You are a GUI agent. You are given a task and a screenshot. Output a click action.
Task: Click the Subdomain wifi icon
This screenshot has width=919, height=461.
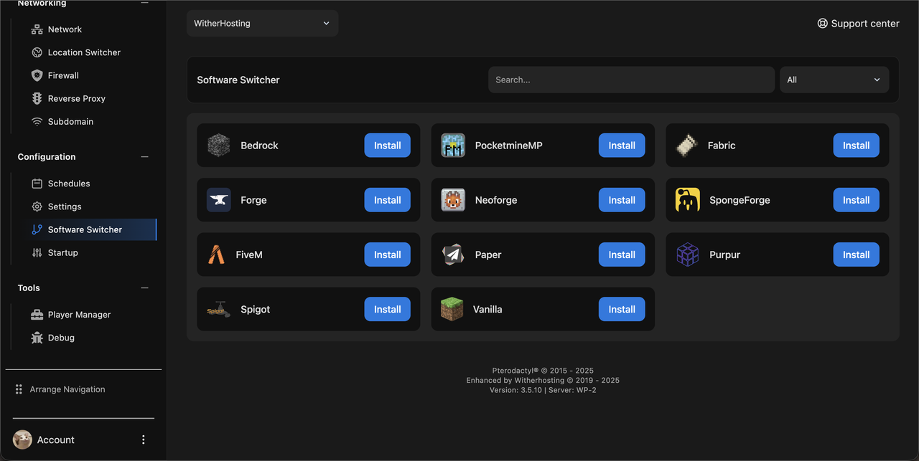click(37, 121)
